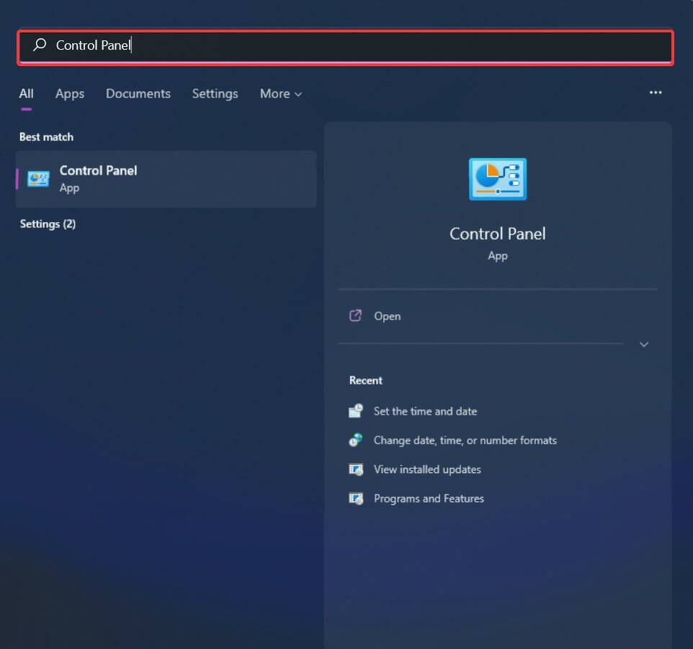
Task: Select the Settings search filter tab
Action: pyautogui.click(x=215, y=94)
